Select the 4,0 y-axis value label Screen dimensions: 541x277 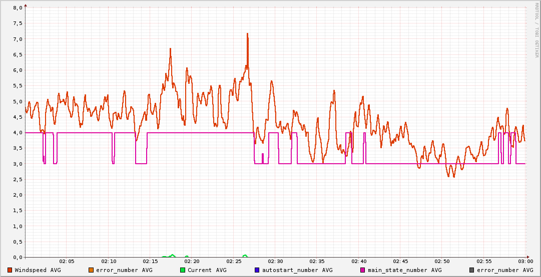[18, 133]
